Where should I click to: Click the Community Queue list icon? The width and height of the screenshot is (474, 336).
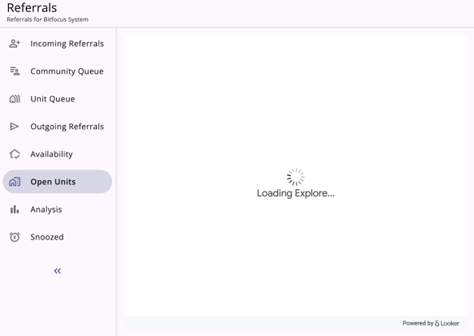(x=15, y=71)
